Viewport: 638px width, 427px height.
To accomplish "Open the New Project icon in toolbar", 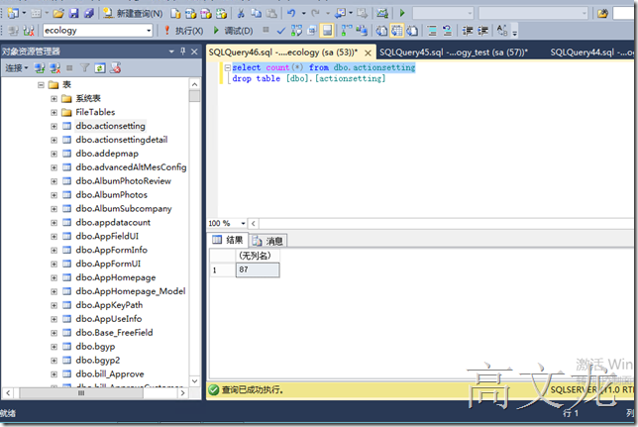I will click(x=14, y=14).
